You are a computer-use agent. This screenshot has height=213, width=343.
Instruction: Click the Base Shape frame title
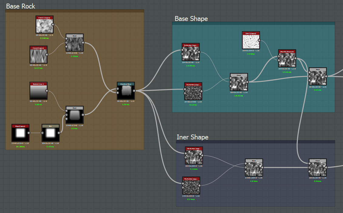(191, 18)
